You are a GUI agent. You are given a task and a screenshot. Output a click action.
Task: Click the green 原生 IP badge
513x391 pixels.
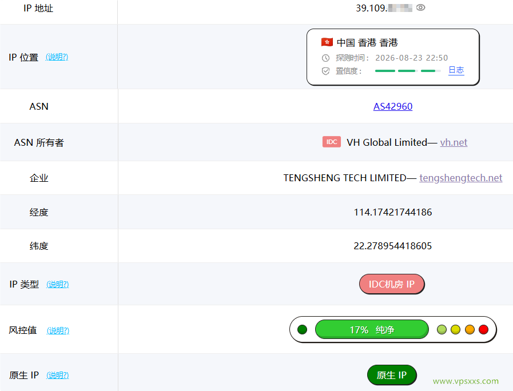[x=392, y=375]
